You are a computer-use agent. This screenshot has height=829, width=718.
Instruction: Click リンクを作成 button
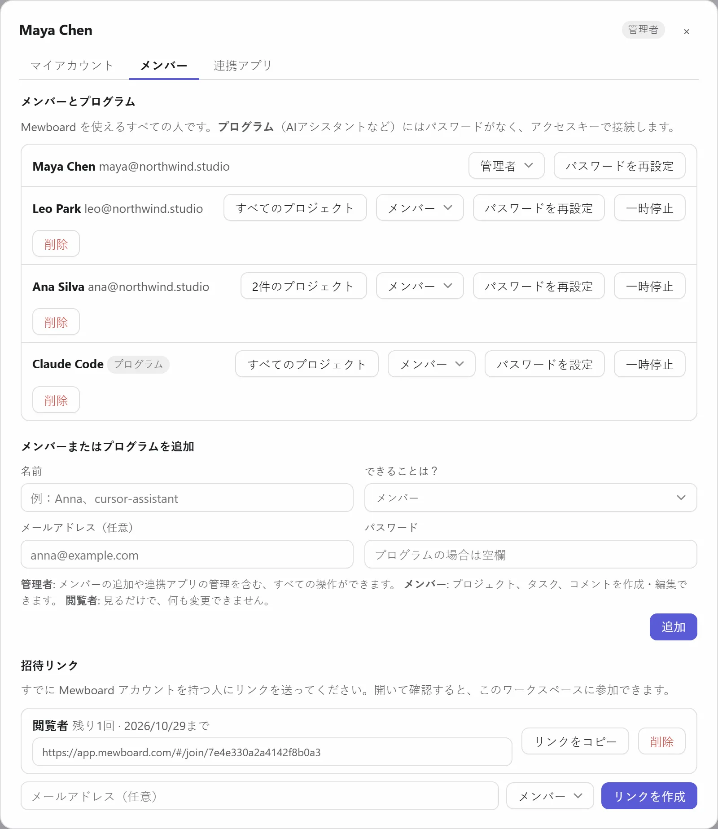click(649, 796)
